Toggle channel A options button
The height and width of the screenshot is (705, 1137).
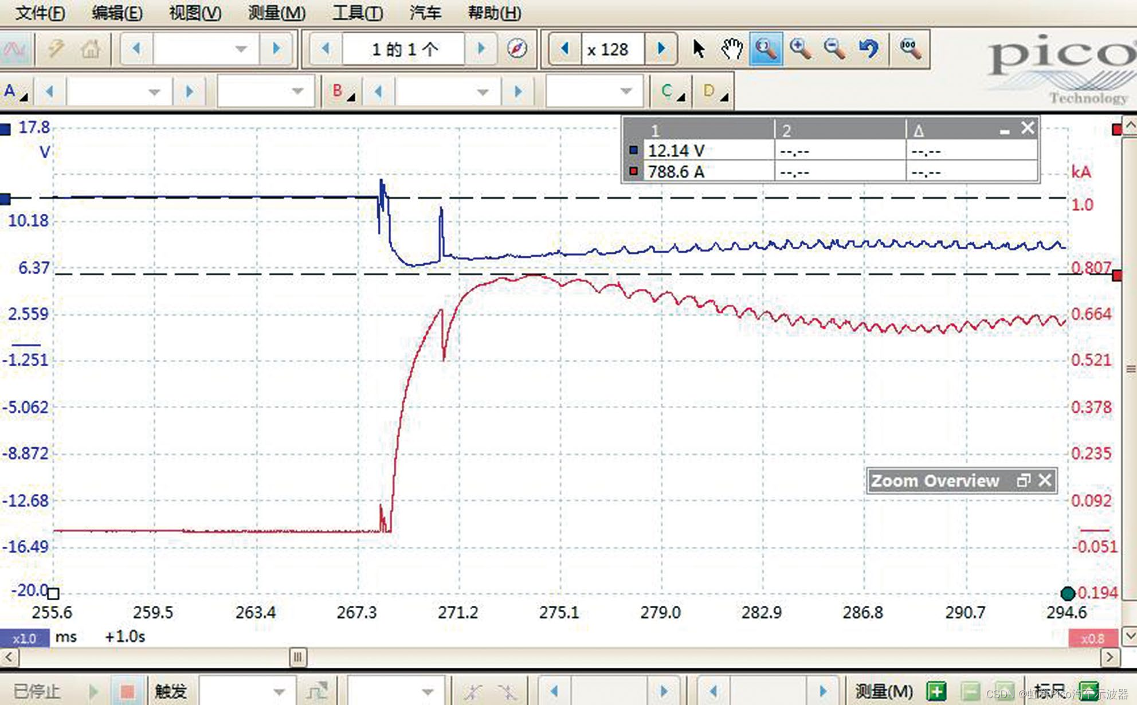pos(15,92)
